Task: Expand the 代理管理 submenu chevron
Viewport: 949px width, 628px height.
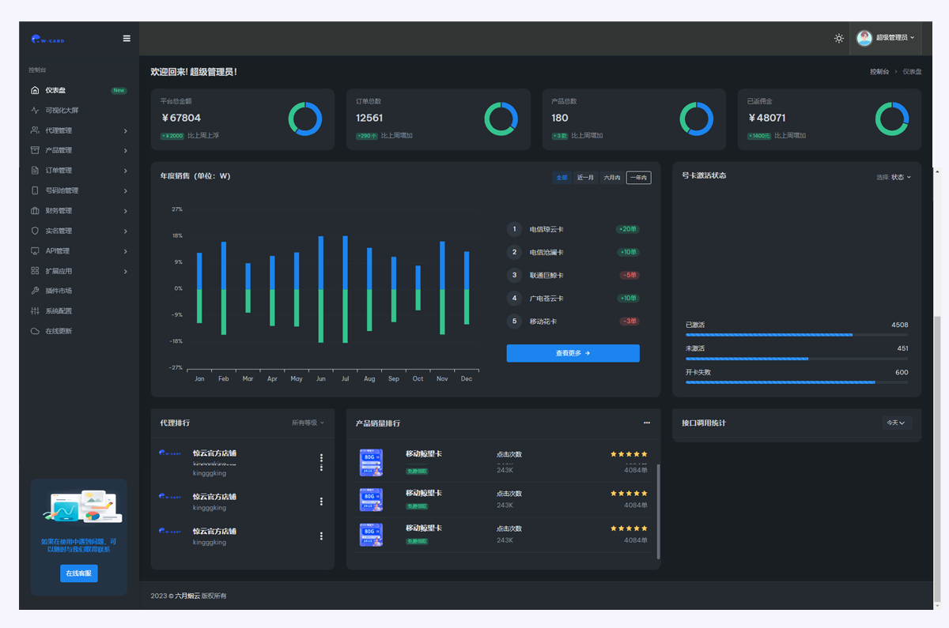Action: click(126, 131)
